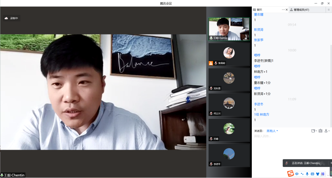Toggle the muted mic in the speaking bar
This screenshot has height=178, width=332.
click(x=287, y=163)
